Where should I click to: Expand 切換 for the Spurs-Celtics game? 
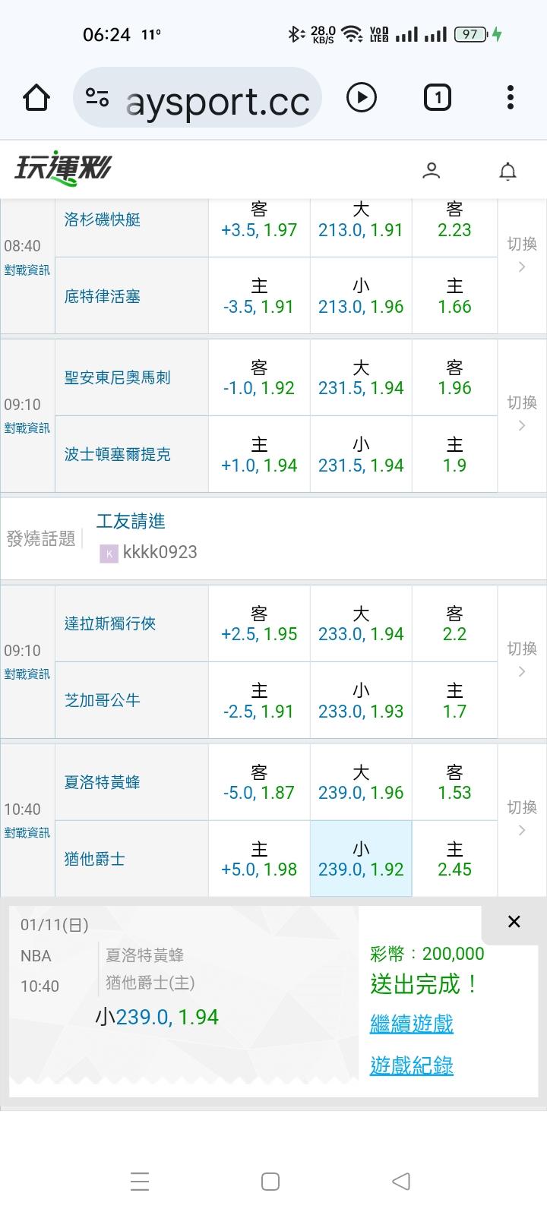[522, 413]
